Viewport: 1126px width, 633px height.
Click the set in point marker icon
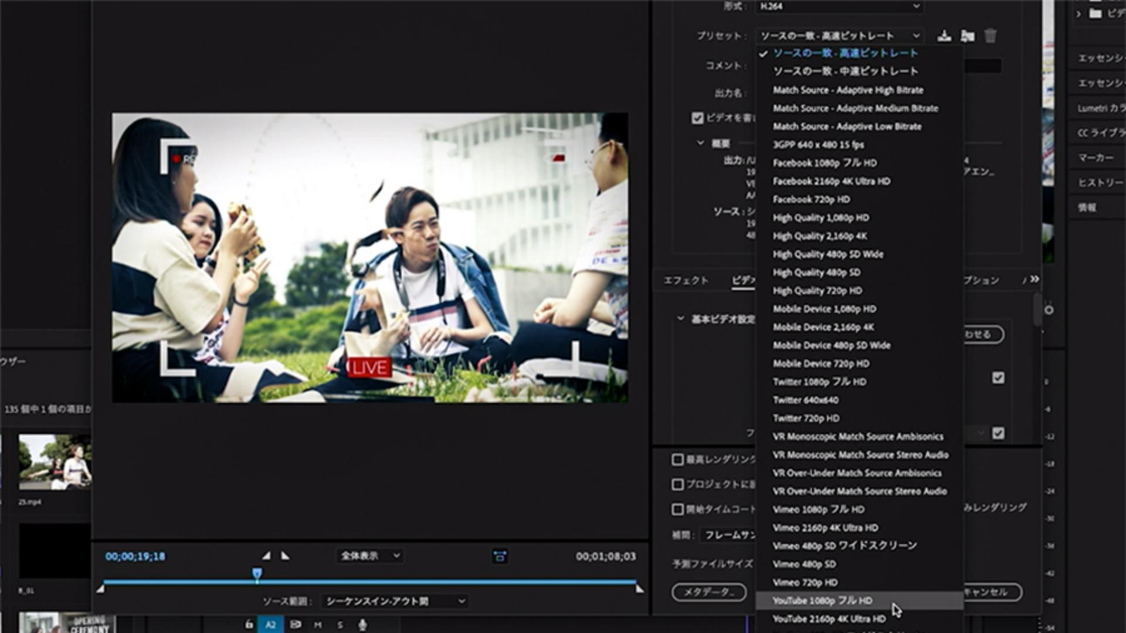266,556
